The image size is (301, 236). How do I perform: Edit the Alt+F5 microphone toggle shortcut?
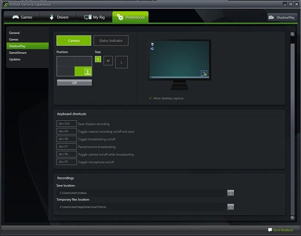pyautogui.click(x=67, y=162)
